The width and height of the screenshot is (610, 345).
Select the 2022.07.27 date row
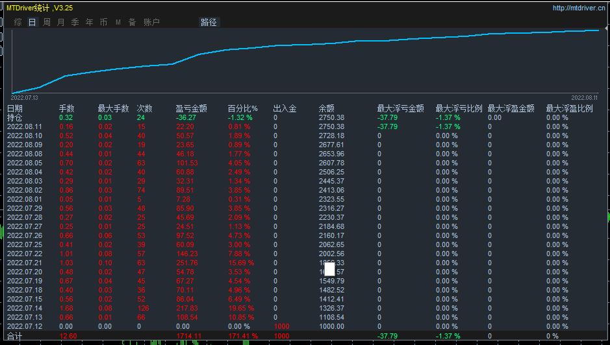click(25, 226)
